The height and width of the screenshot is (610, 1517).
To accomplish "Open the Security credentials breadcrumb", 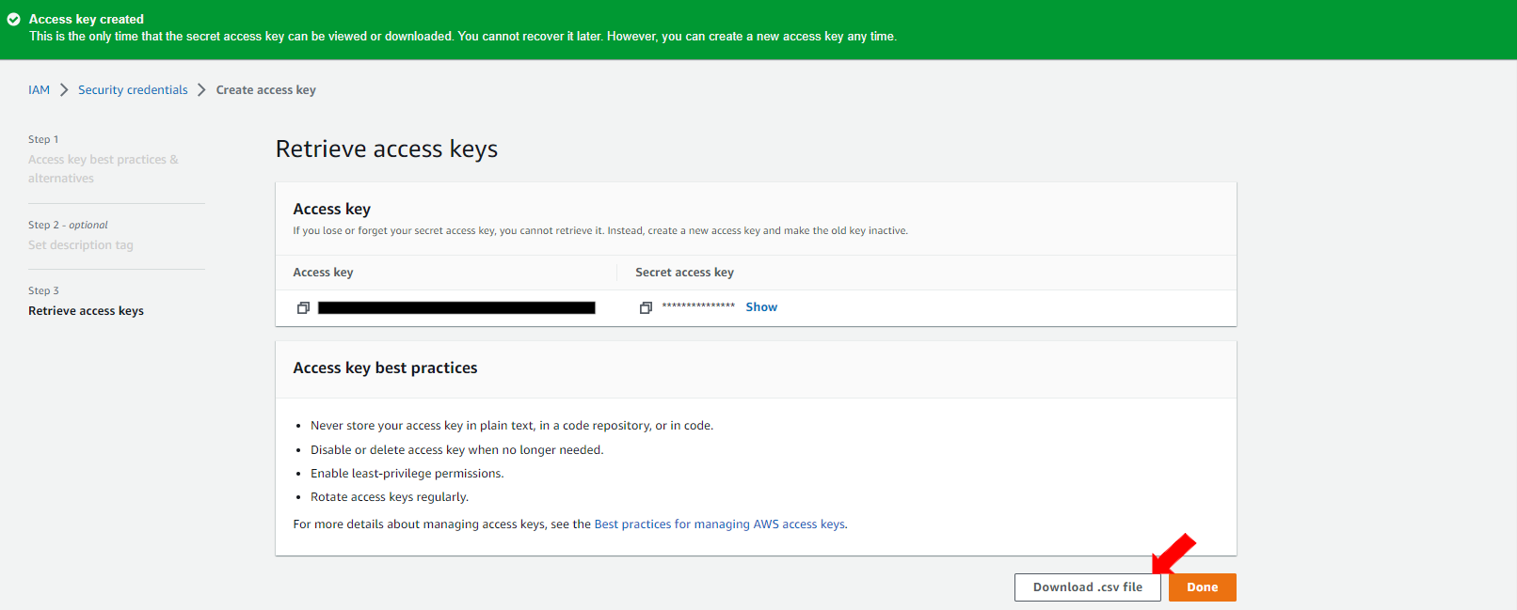I will (x=133, y=90).
